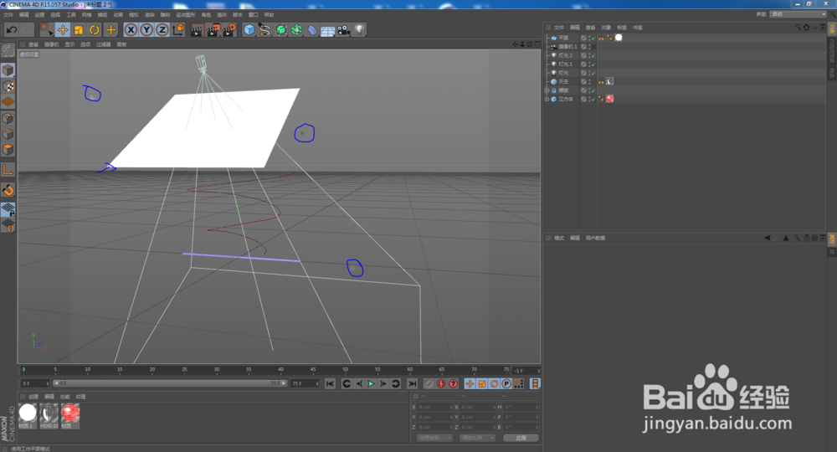Toggle the Snap magnet icon

(8, 189)
